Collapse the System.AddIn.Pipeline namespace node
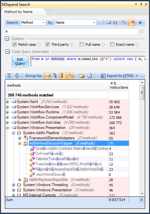Viewport: 150px width, 214px height. pyautogui.click(x=13, y=133)
